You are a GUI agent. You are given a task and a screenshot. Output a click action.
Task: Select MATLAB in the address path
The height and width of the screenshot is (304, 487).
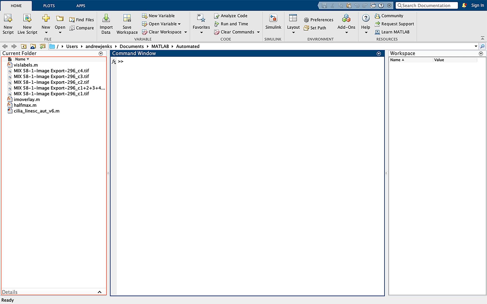click(160, 46)
